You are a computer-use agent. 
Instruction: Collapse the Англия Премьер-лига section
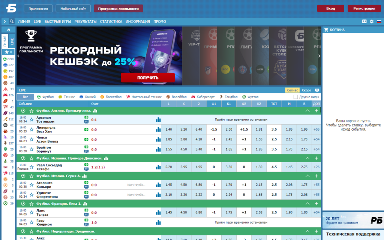307,111
